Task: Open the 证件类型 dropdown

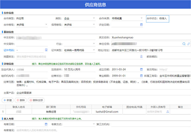Action: [x=94, y=50]
